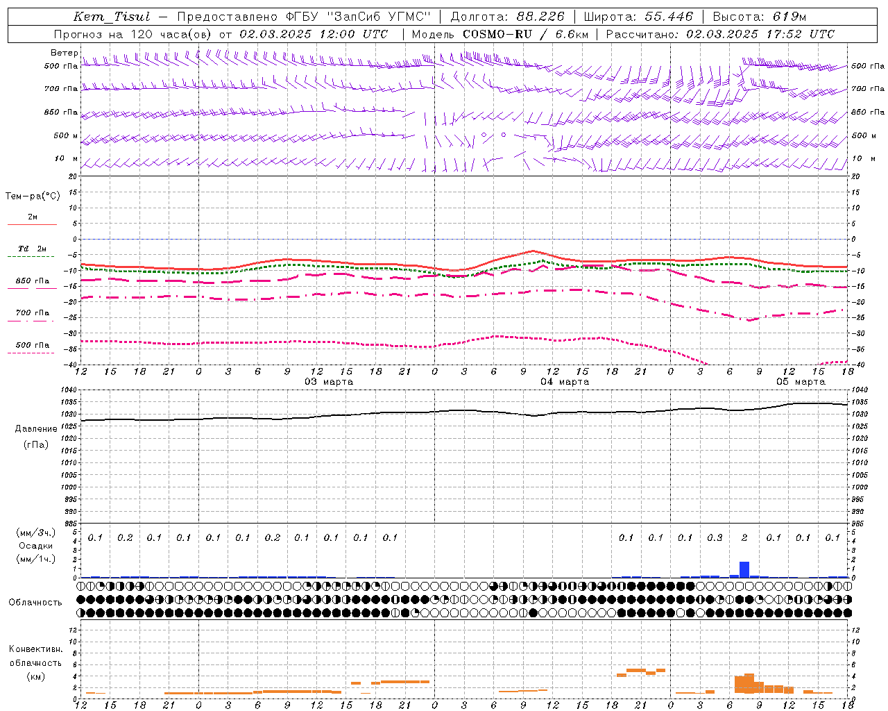Viewport: 888px width, 711px height.
Task: Click the Тем-ра(°C) axis label
Action: (x=33, y=196)
